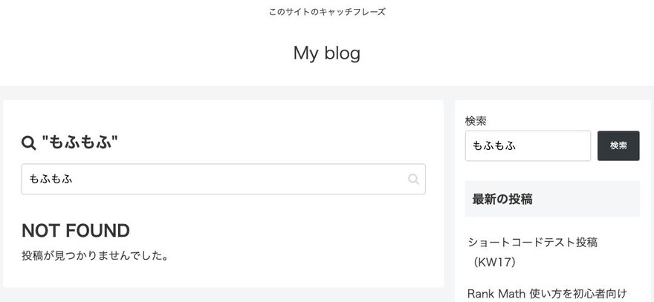Focus the wide search field in main content
The width and height of the screenshot is (654, 302).
click(223, 179)
